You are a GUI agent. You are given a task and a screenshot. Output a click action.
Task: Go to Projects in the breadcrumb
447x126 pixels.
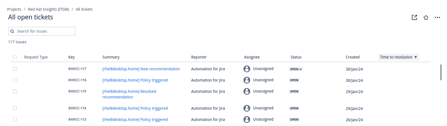14,9
